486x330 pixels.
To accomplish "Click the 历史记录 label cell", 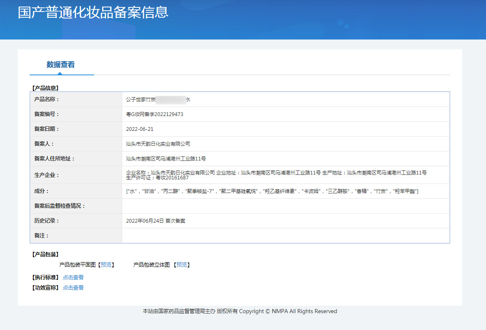I will point(76,221).
